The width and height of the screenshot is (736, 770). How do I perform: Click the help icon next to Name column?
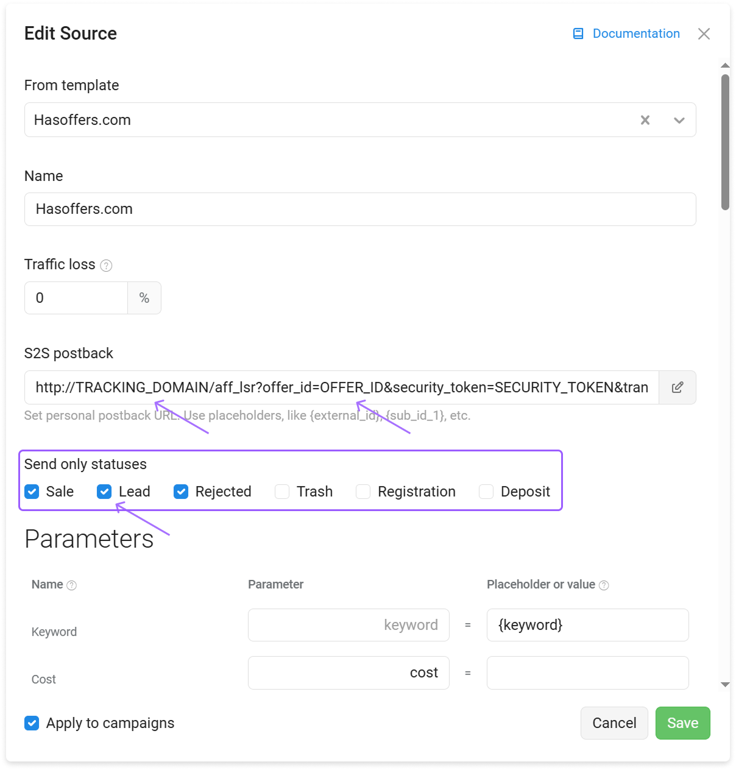pos(72,585)
